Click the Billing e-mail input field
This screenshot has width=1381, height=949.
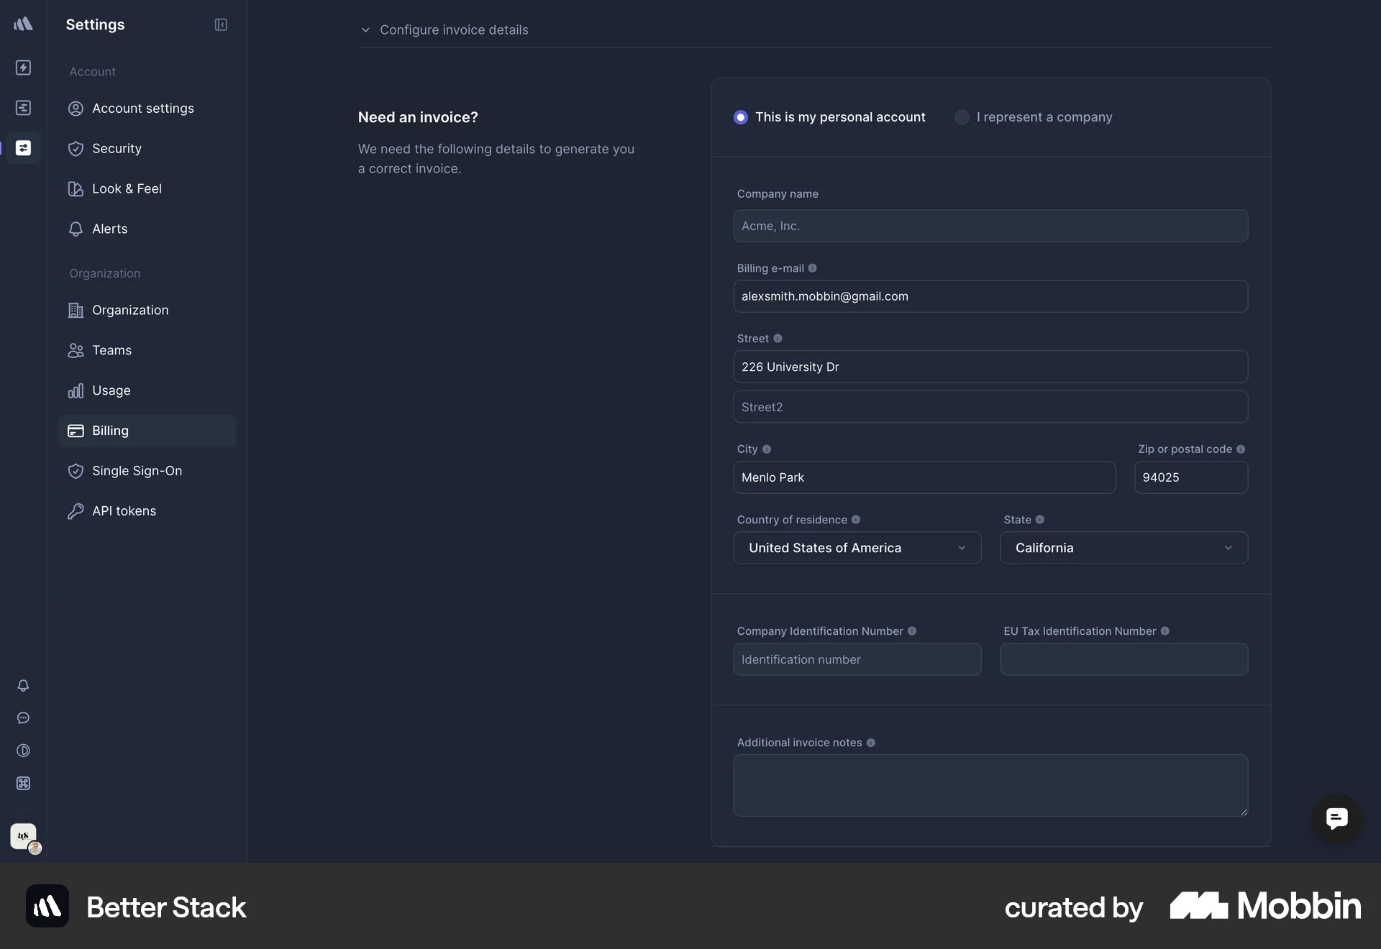pos(990,296)
